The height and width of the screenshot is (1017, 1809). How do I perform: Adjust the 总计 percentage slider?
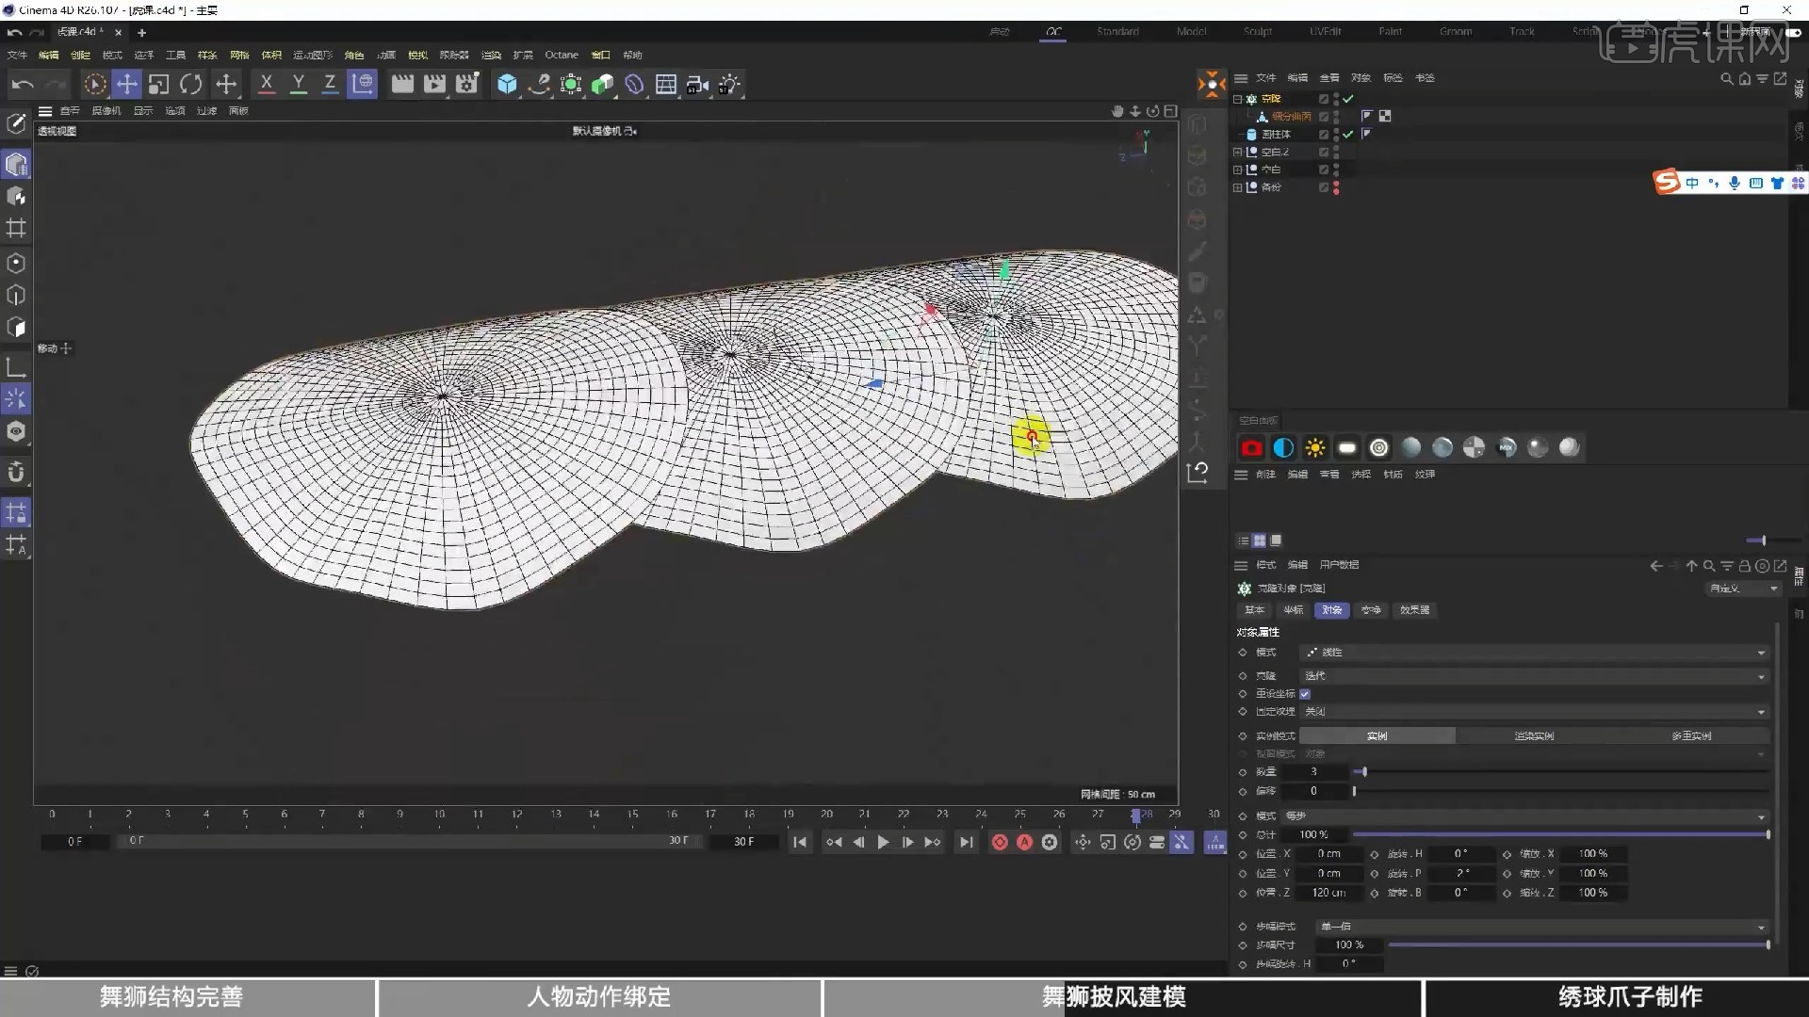tap(1561, 835)
